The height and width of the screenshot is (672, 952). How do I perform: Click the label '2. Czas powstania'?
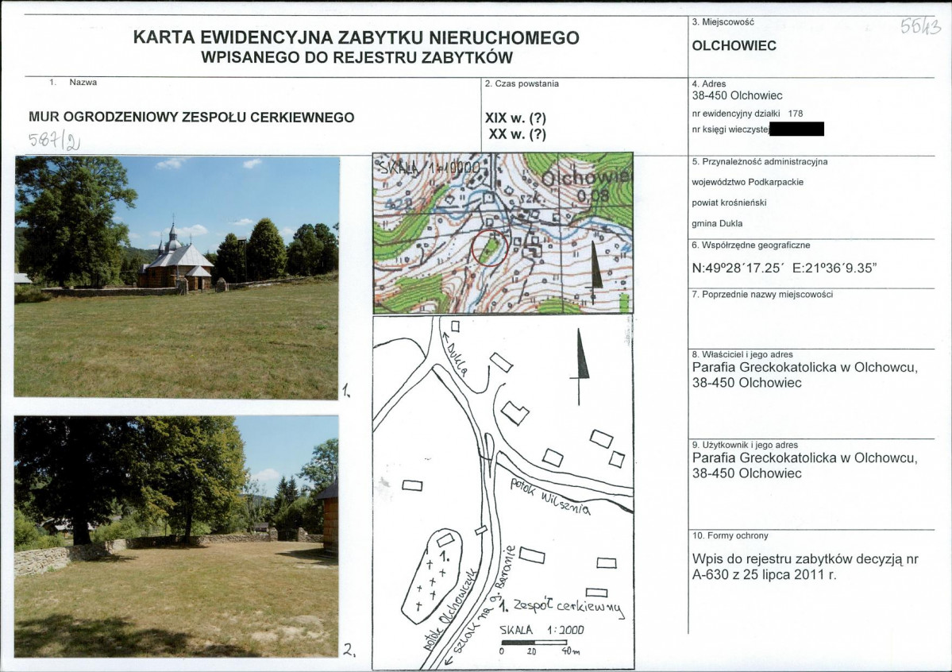pos(522,84)
